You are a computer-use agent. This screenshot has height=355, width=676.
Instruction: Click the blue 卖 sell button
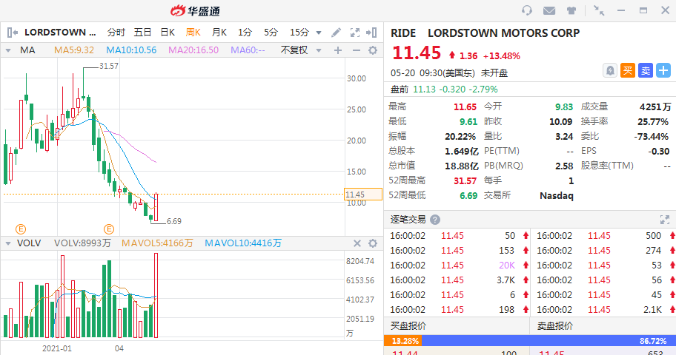[x=646, y=70]
